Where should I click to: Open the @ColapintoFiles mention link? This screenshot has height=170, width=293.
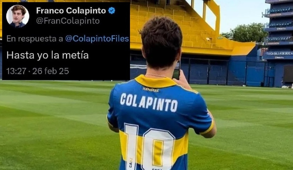point(97,39)
